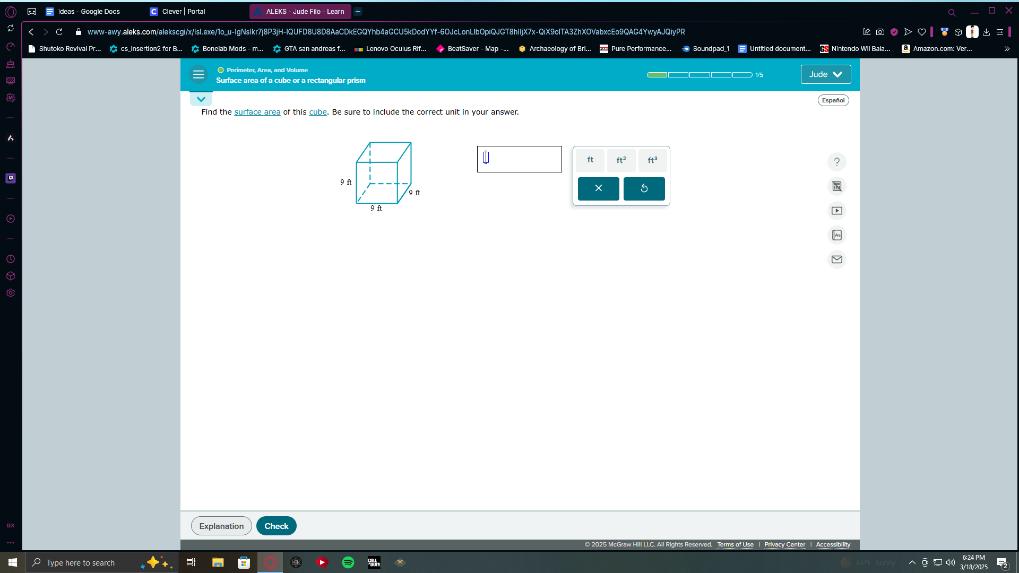Screen dimensions: 1019x573
Task: Open the player icon in Opera sidebar
Action: point(11,219)
